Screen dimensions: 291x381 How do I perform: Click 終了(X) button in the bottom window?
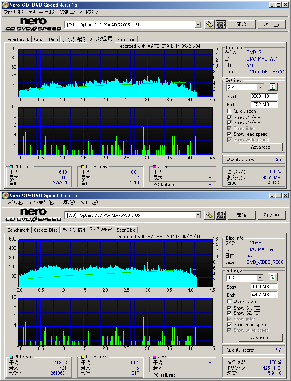coord(271,215)
